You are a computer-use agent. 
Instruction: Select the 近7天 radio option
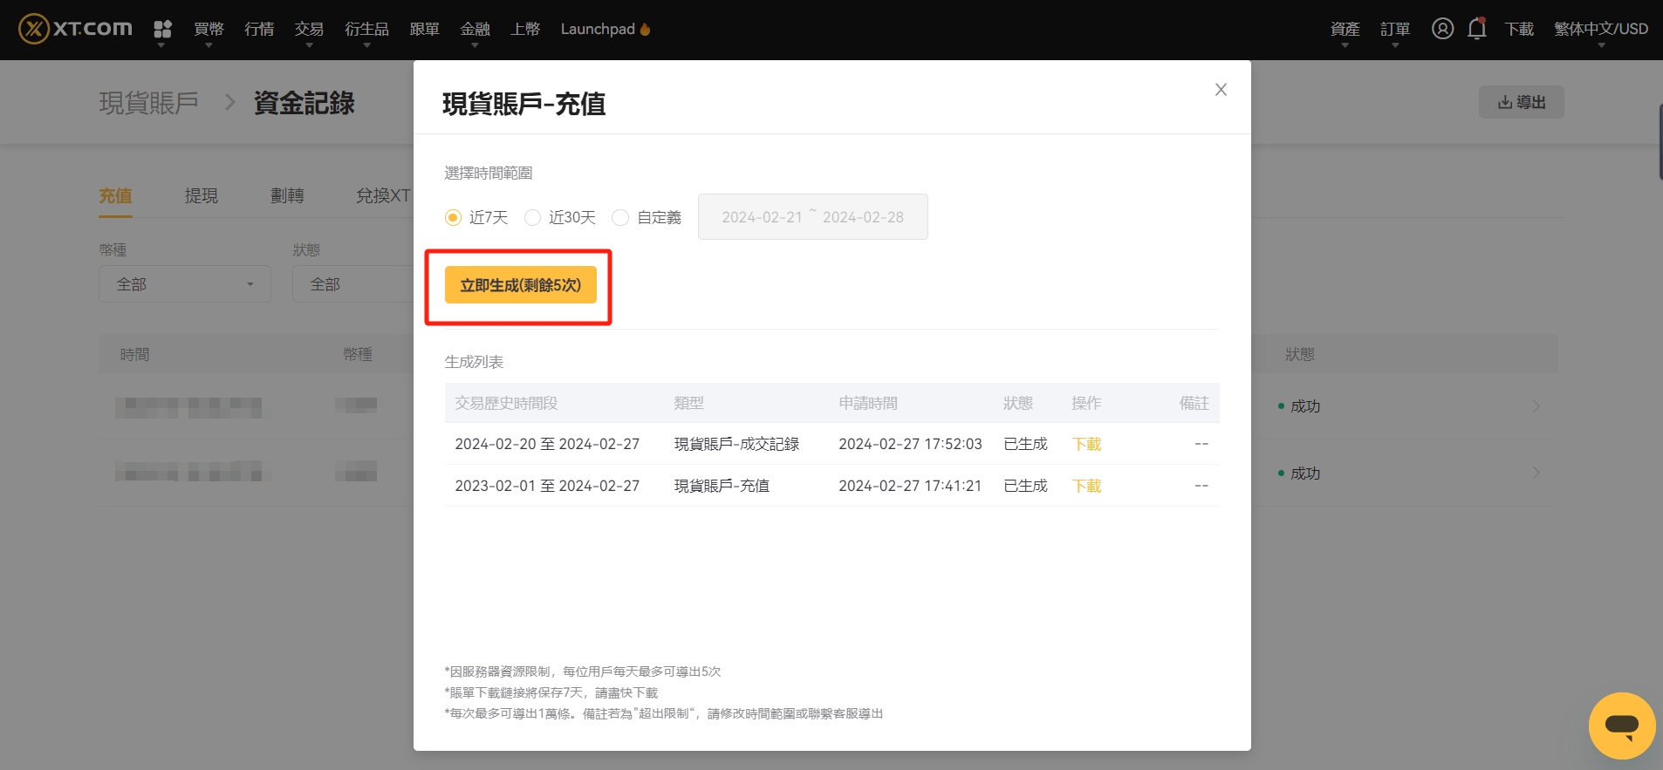click(453, 217)
